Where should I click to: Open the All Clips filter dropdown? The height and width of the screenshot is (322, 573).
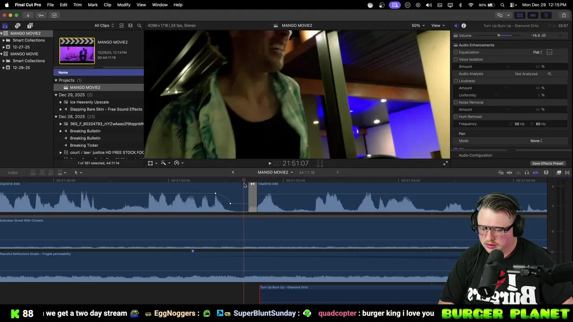(x=104, y=25)
